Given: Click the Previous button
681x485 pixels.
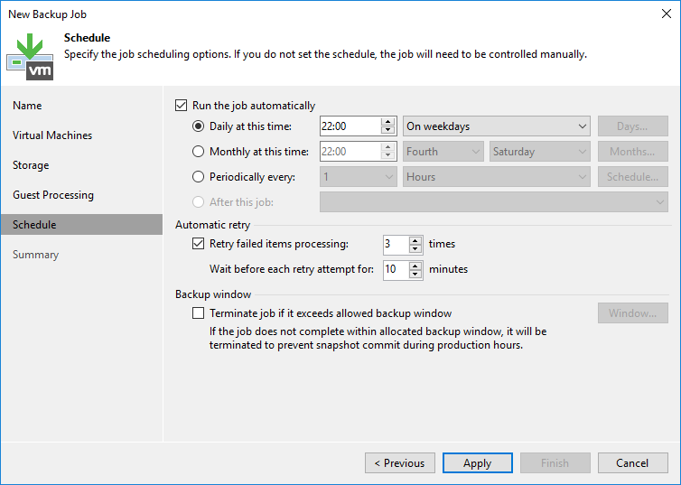Looking at the screenshot, I should click(399, 463).
